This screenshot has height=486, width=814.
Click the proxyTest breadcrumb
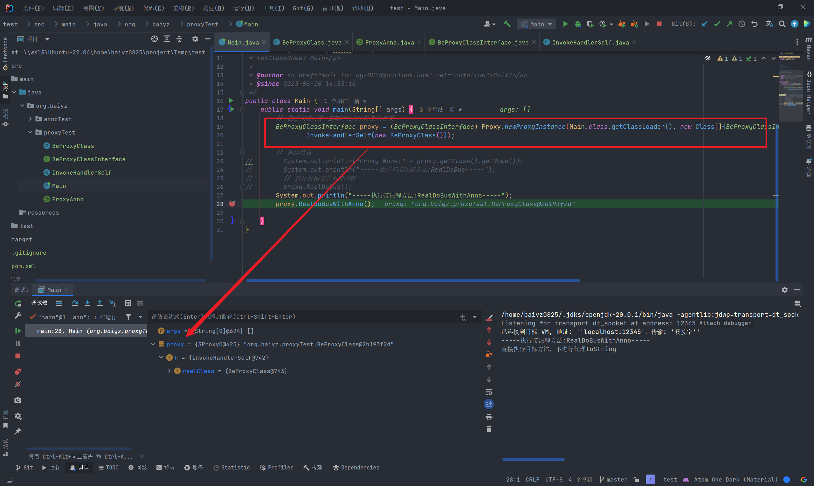pos(202,24)
